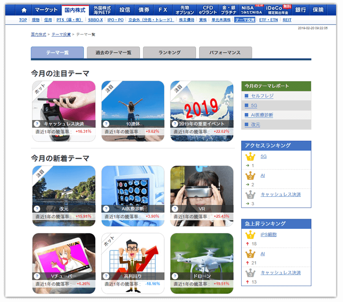Image resolution: width=343 pixels, height=302 pixels.
Task: Switch to the 国内株式 navigation tab
Action: (x=75, y=9)
